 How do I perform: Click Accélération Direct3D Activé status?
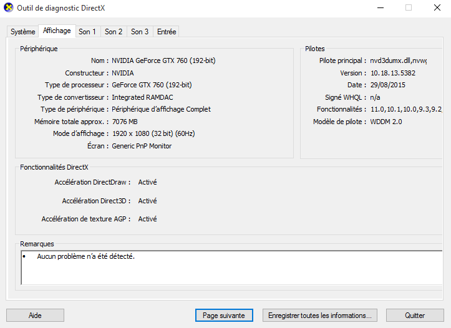[147, 201]
